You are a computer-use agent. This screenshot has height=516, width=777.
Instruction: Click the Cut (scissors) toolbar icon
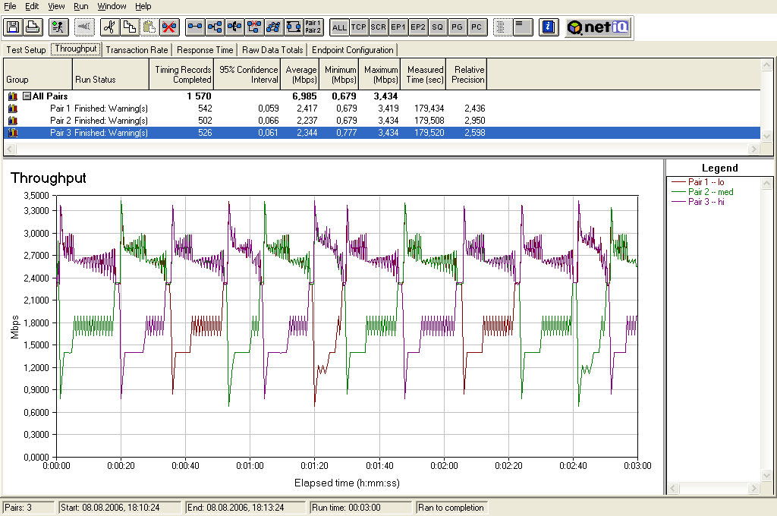click(109, 27)
